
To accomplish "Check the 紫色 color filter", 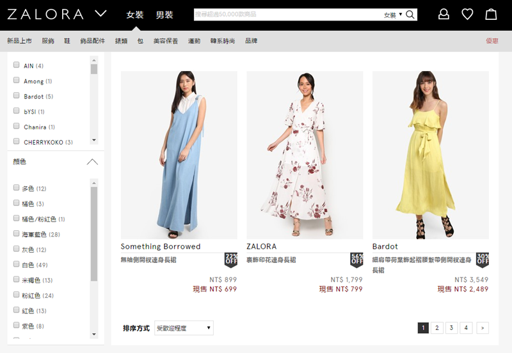I will coord(16,325).
